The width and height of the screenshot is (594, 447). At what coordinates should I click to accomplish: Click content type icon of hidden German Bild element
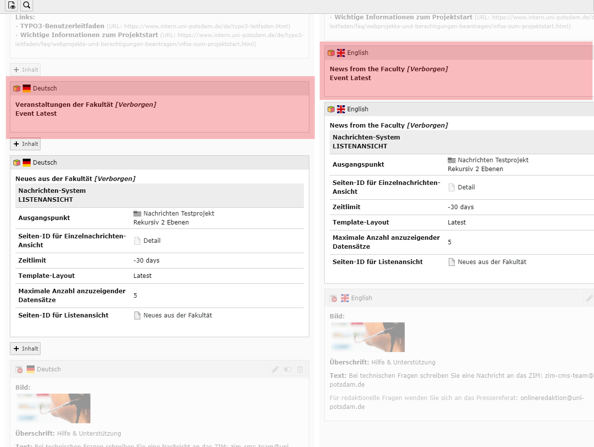coord(19,369)
